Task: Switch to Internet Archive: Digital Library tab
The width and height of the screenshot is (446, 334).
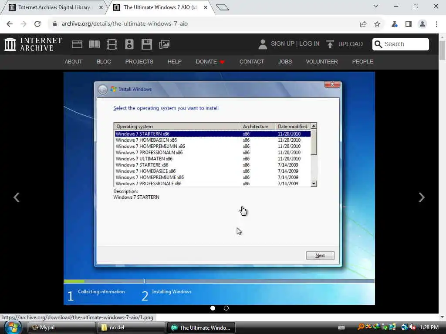Action: point(54,7)
